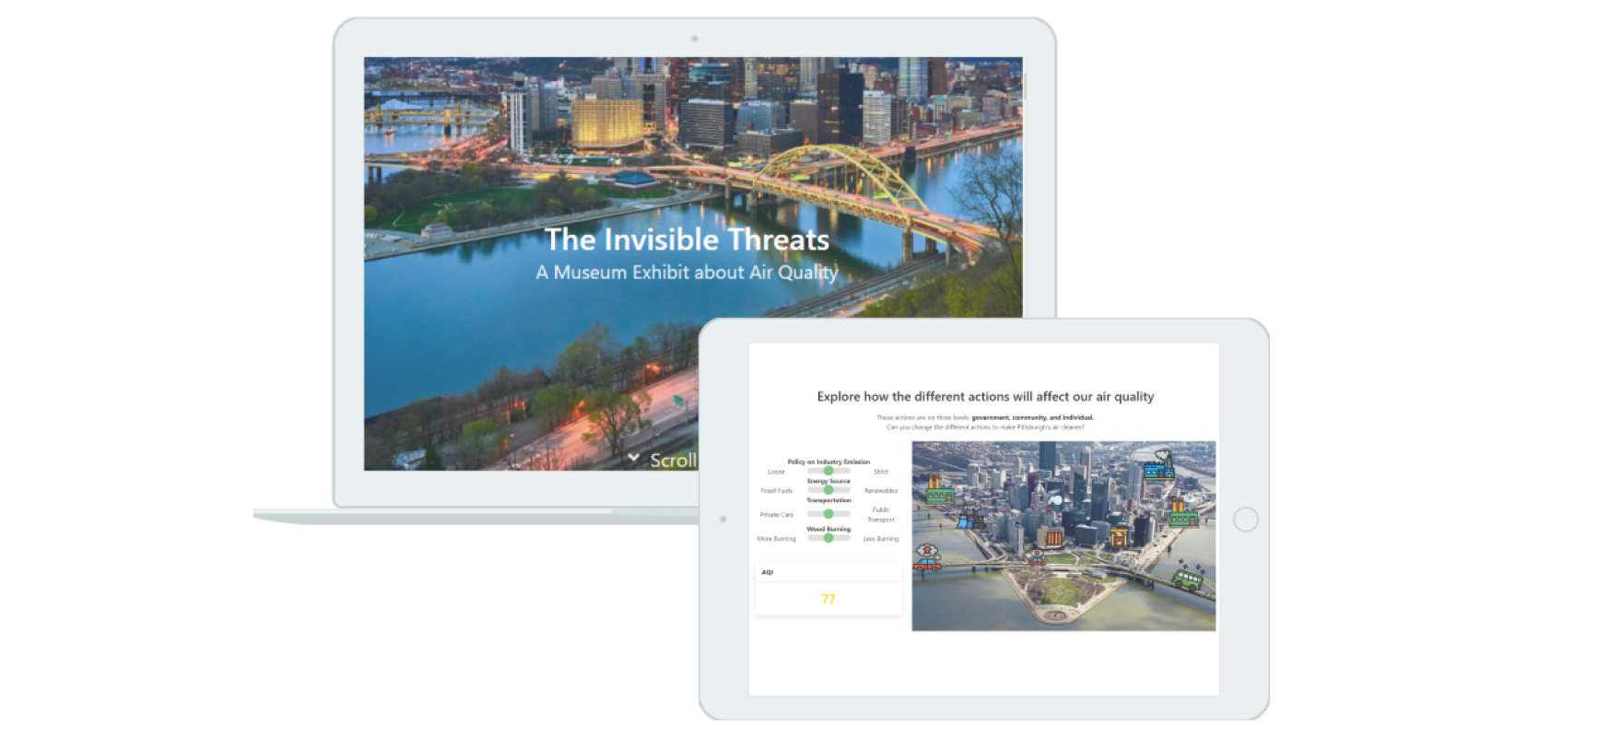The image size is (1622, 737).
Task: Adjust the Wood Burning slider
Action: tap(829, 538)
